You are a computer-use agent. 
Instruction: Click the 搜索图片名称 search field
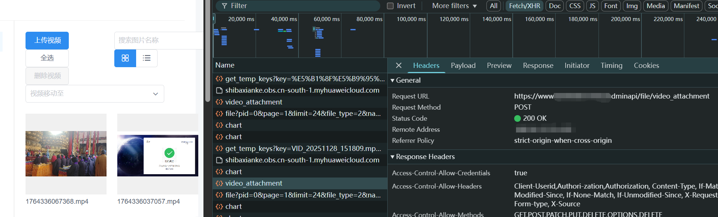159,41
